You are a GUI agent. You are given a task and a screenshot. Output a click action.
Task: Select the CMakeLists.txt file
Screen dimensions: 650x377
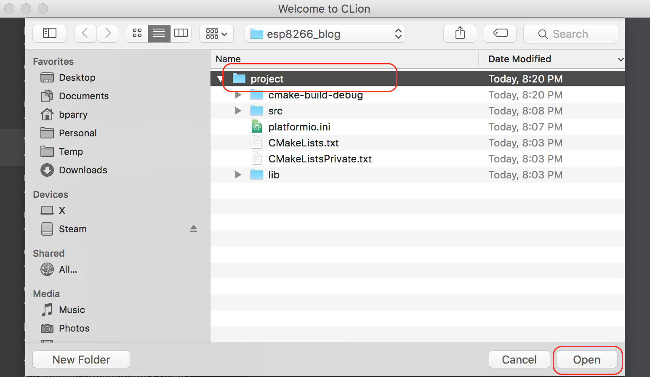[304, 143]
